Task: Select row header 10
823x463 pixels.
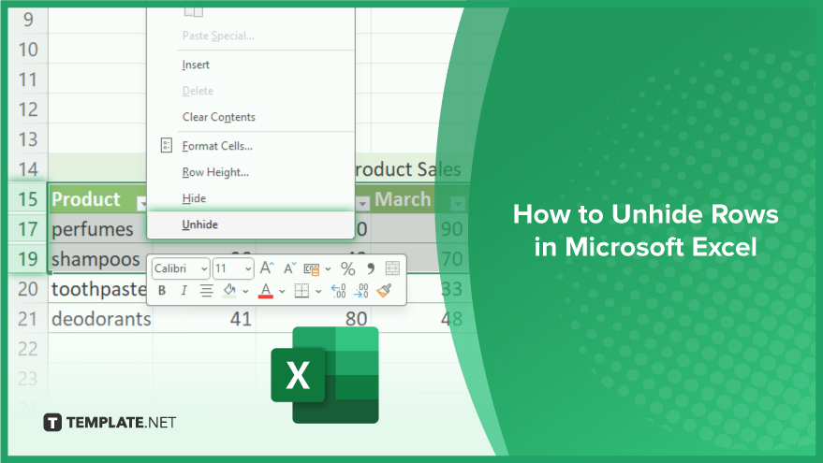Action: [28, 50]
